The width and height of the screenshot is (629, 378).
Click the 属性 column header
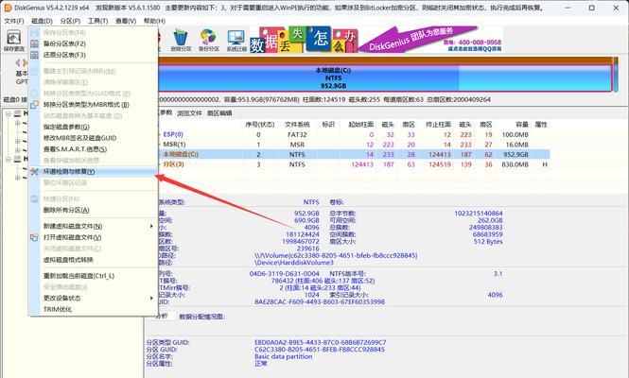(x=541, y=125)
